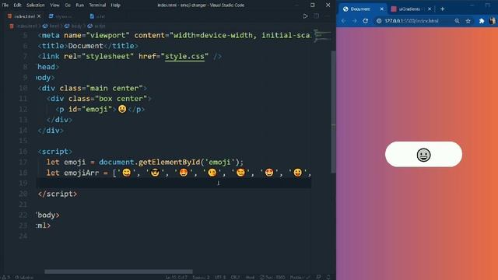Bookmark this page with the star icon

468,21
